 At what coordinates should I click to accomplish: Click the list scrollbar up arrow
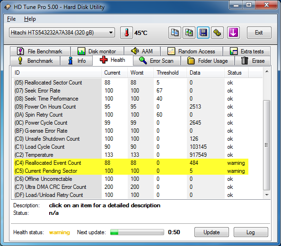pos(267,71)
